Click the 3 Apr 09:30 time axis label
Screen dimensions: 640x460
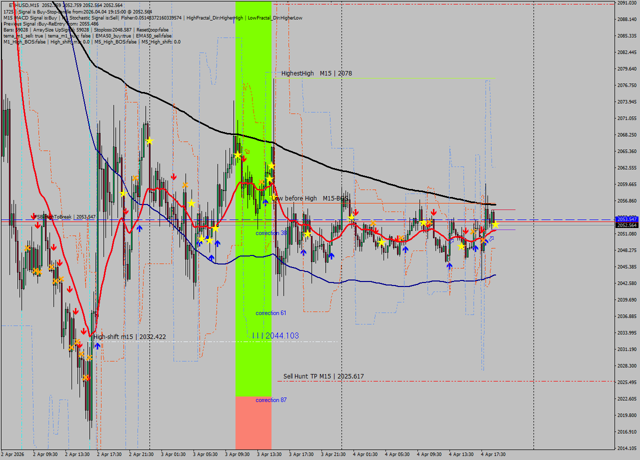[x=237, y=454]
